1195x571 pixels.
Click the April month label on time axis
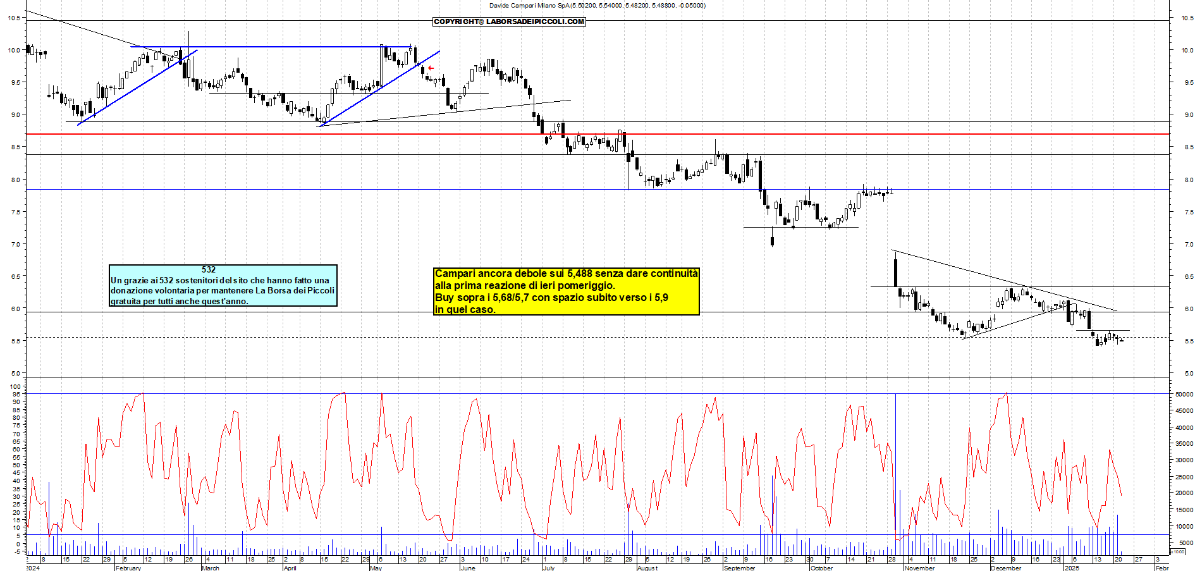(290, 568)
